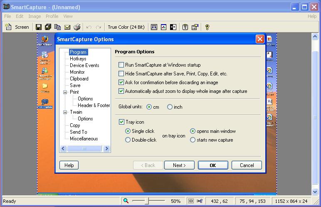Choose Double-click on tray icon
The width and height of the screenshot is (321, 207).
point(128,140)
